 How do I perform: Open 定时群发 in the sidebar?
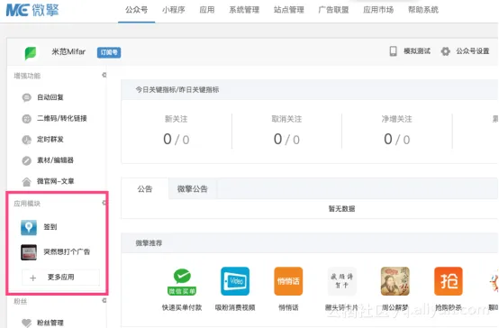[50, 139]
